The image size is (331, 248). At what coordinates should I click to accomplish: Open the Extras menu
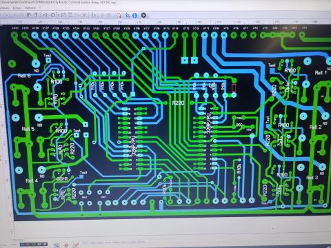(x=17, y=8)
